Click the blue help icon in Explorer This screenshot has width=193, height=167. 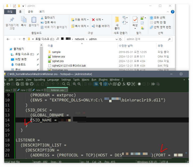[173, 12]
